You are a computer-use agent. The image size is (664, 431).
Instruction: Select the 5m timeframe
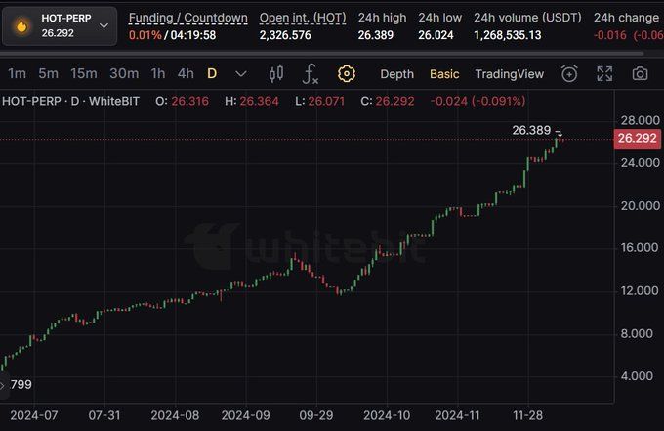coord(48,73)
